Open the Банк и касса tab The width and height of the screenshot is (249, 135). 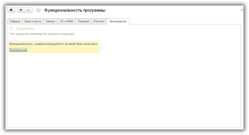[33, 21]
